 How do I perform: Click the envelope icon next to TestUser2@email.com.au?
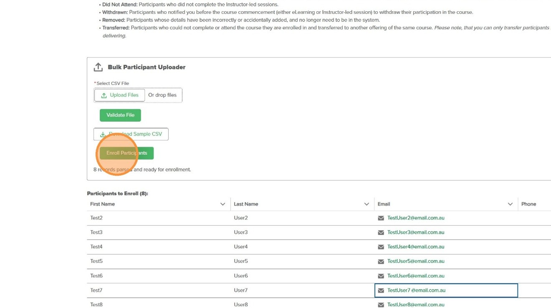click(380, 218)
